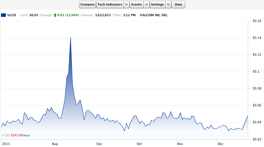Click the 0.01 (12.94%) change value
Image resolution: width=264 pixels, height=147 pixels.
point(68,15)
